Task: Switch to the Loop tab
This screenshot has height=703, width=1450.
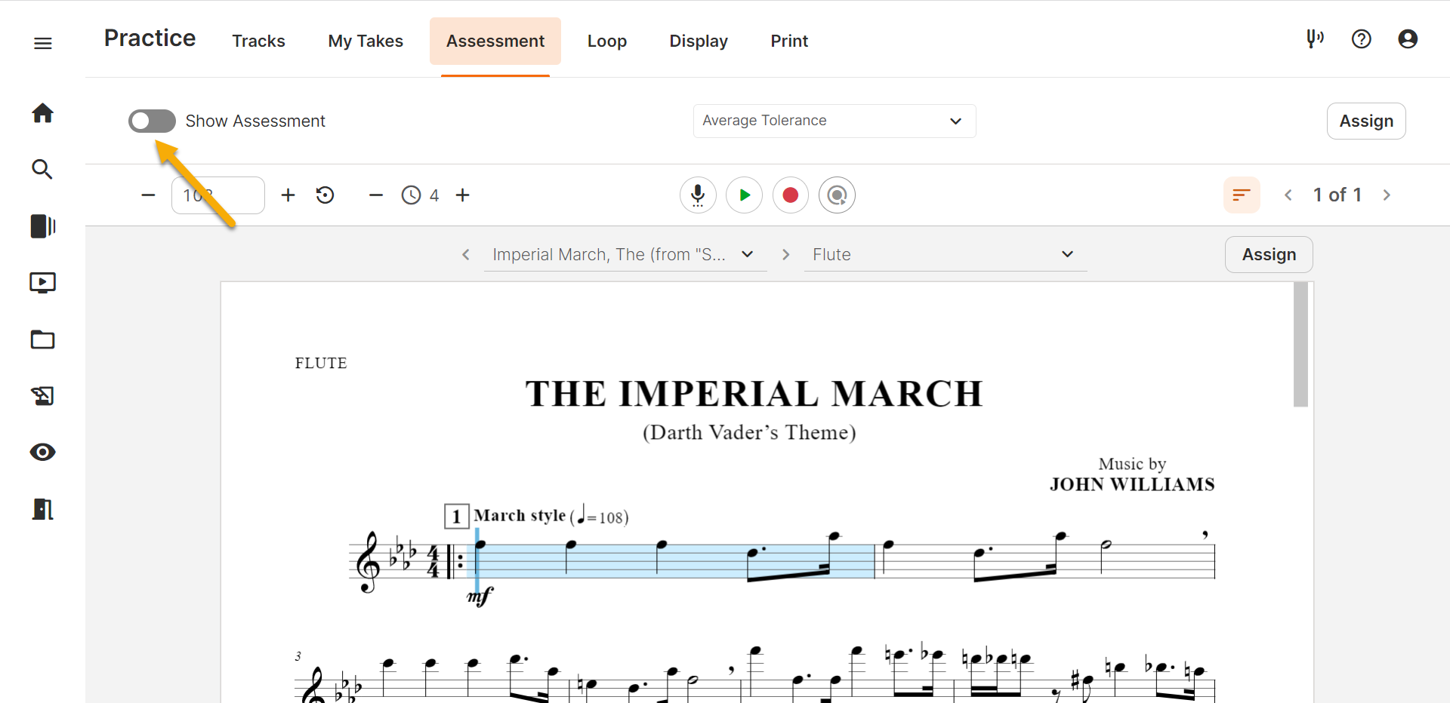Action: [x=607, y=41]
